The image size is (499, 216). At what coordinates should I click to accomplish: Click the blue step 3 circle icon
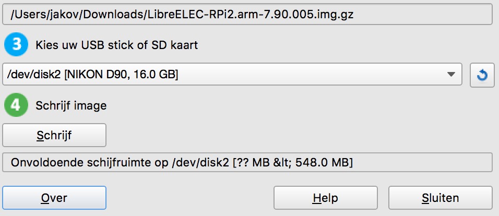(x=16, y=45)
